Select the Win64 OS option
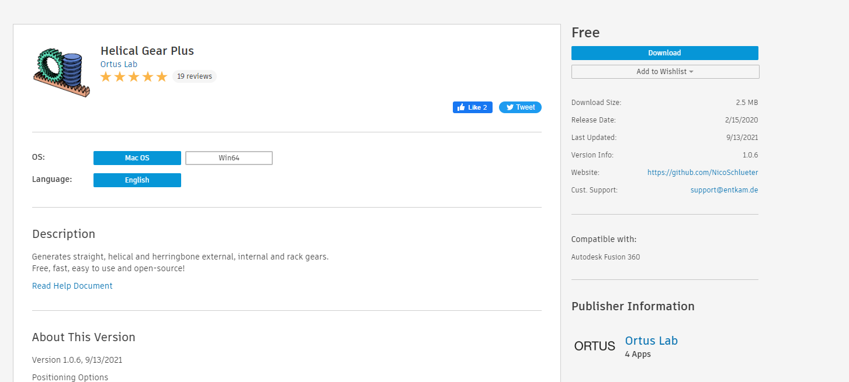 click(x=229, y=158)
